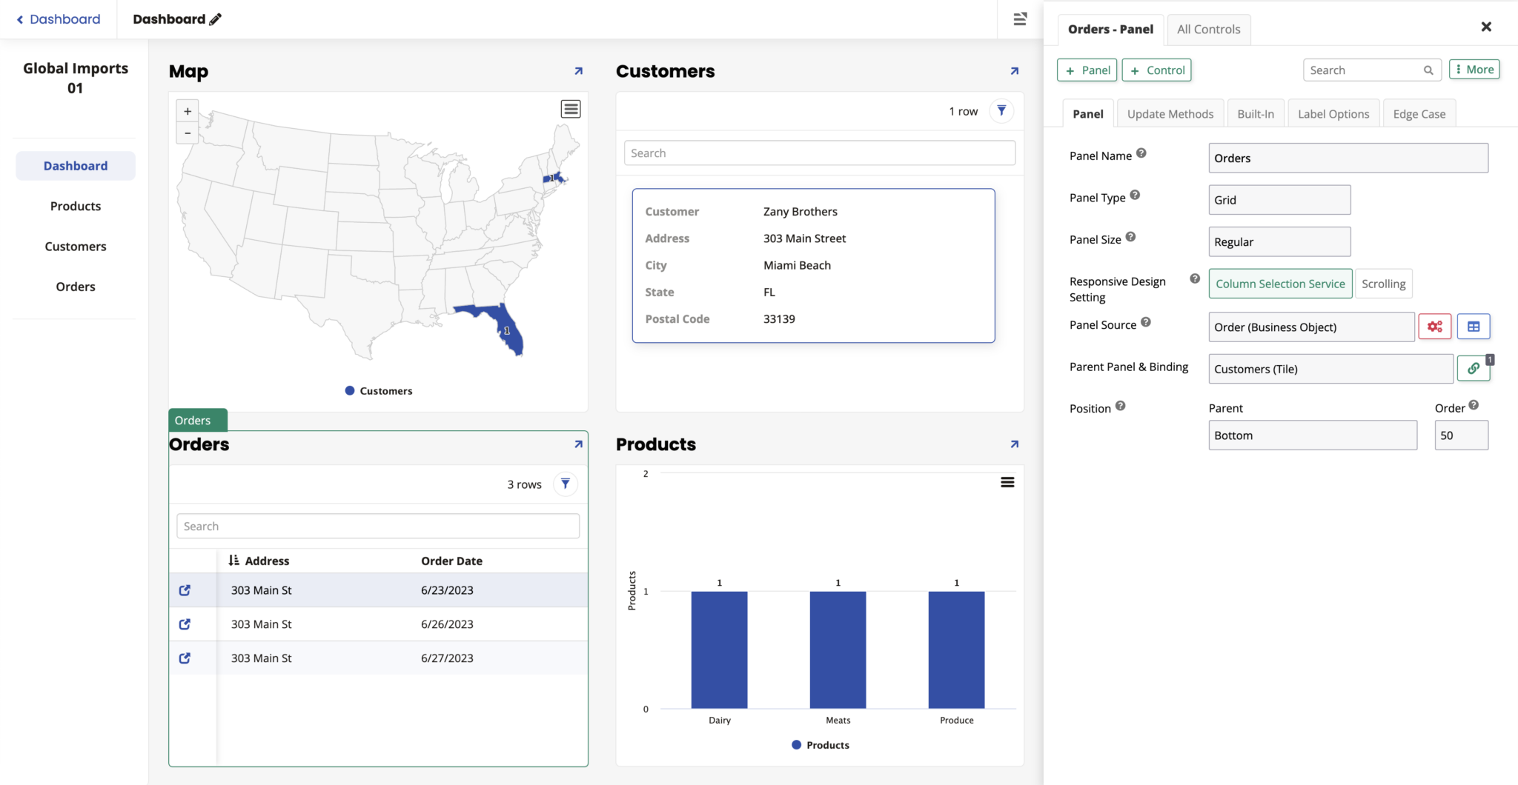This screenshot has height=785, width=1518.
Task: Click the Panel Source blue table icon
Action: tap(1473, 327)
